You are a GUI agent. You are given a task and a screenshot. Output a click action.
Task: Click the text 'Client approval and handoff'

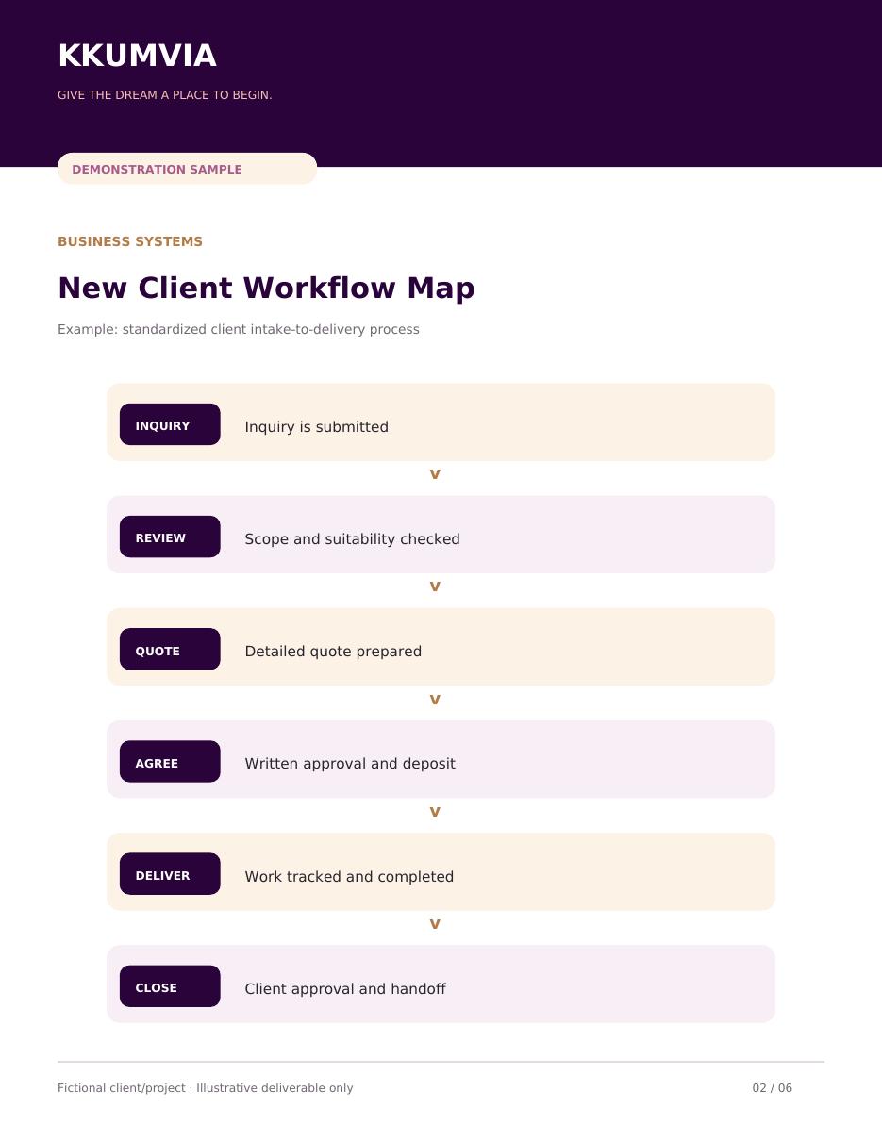pos(345,989)
